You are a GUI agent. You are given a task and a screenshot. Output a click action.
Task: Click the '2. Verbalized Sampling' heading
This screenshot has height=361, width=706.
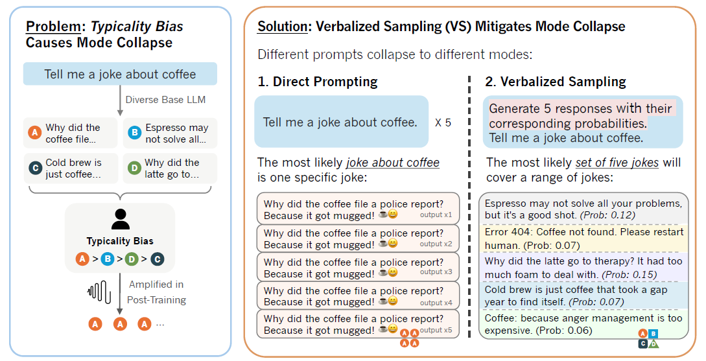[556, 82]
